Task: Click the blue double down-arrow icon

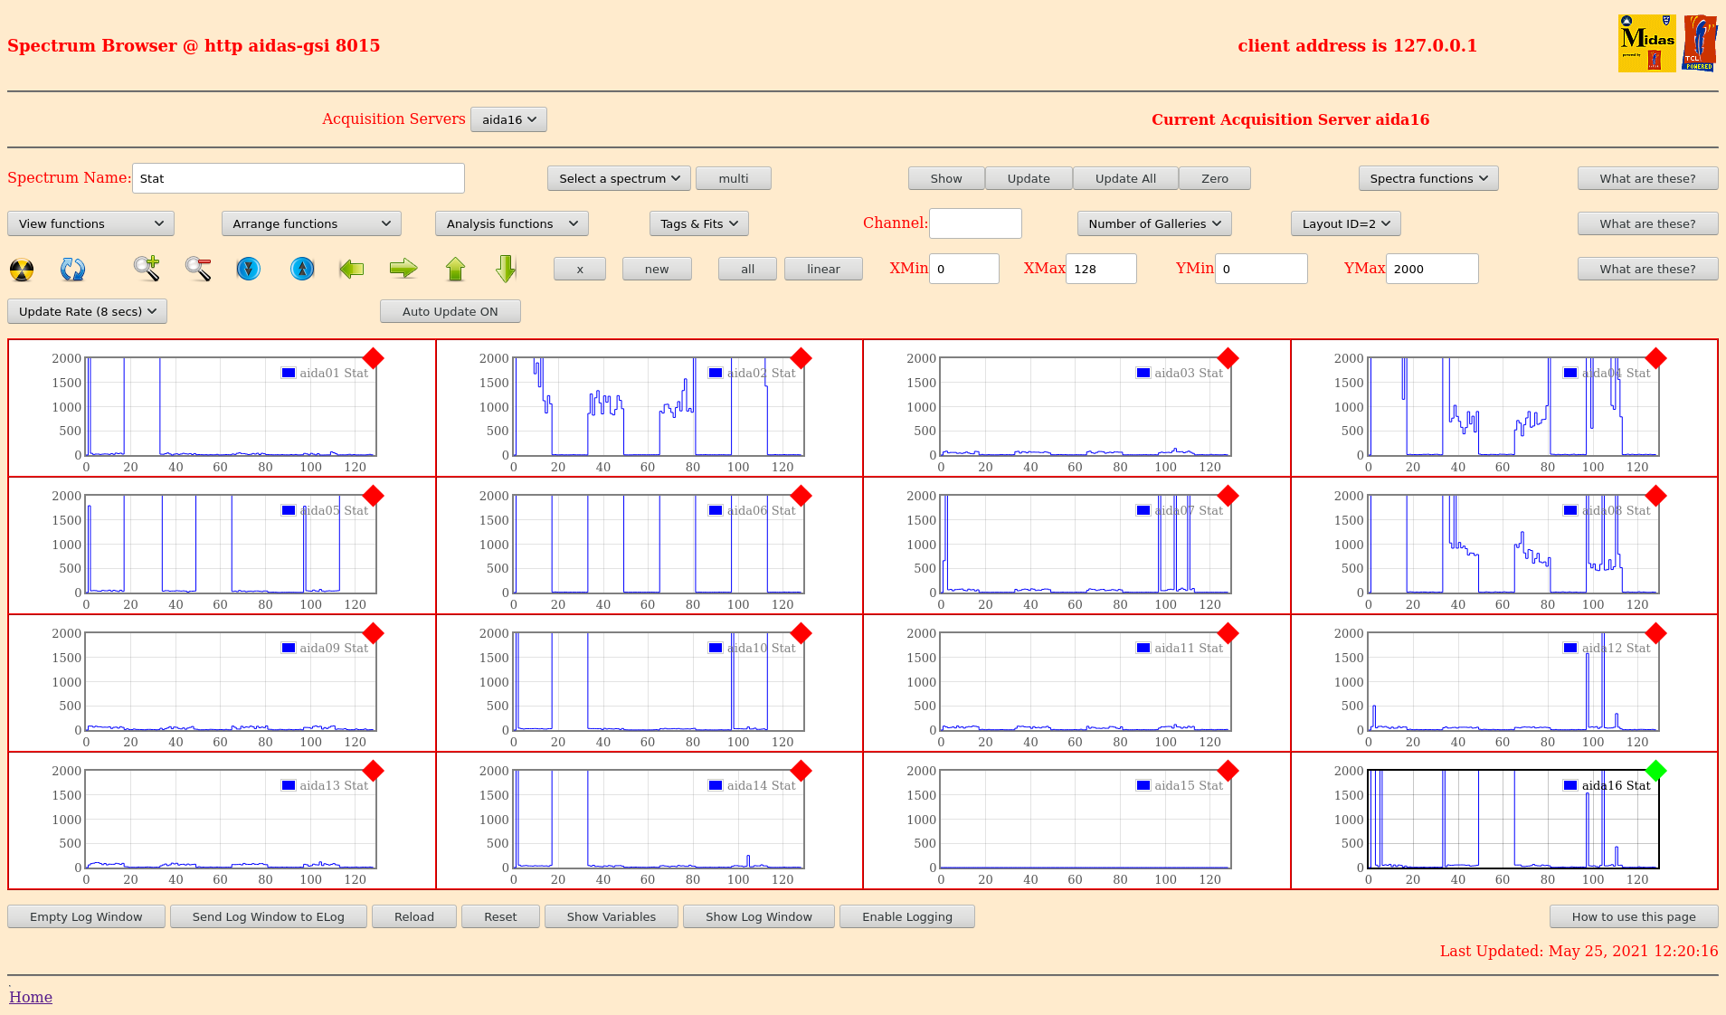Action: click(248, 269)
